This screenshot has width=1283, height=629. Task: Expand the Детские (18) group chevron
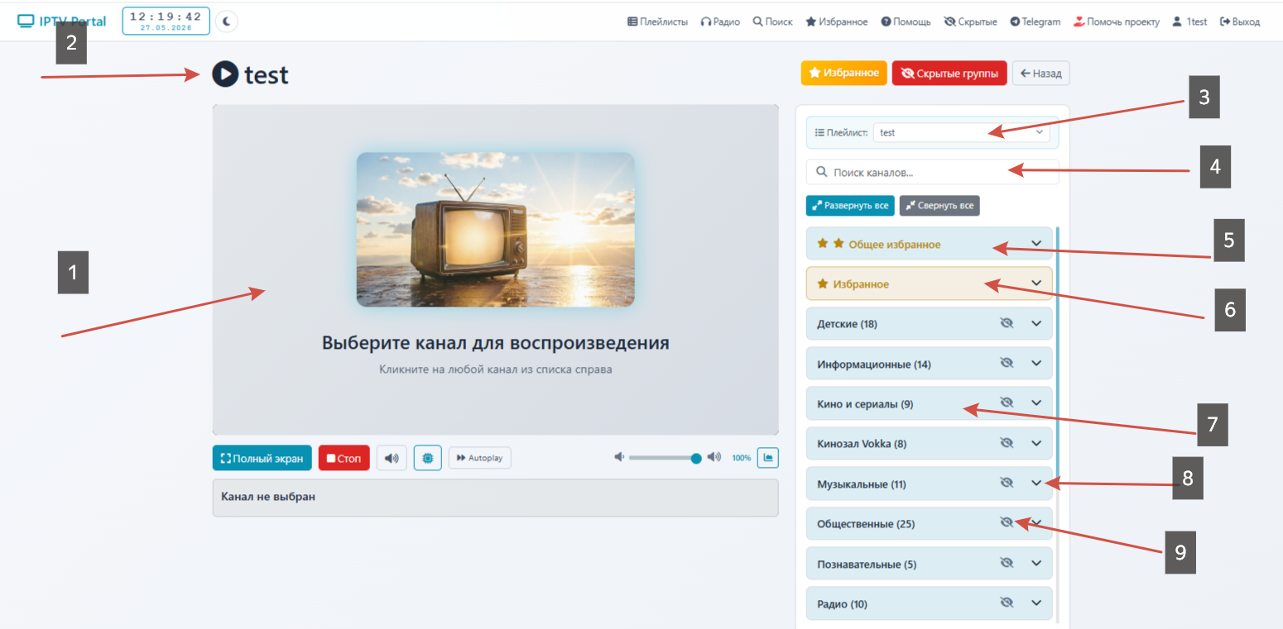(1036, 323)
